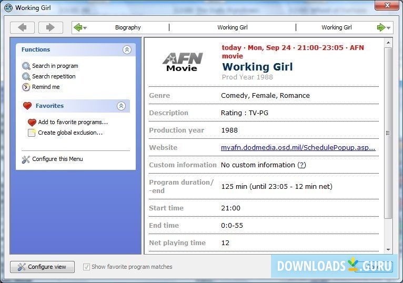Open Search in program
The height and width of the screenshot is (283, 403).
click(x=55, y=66)
